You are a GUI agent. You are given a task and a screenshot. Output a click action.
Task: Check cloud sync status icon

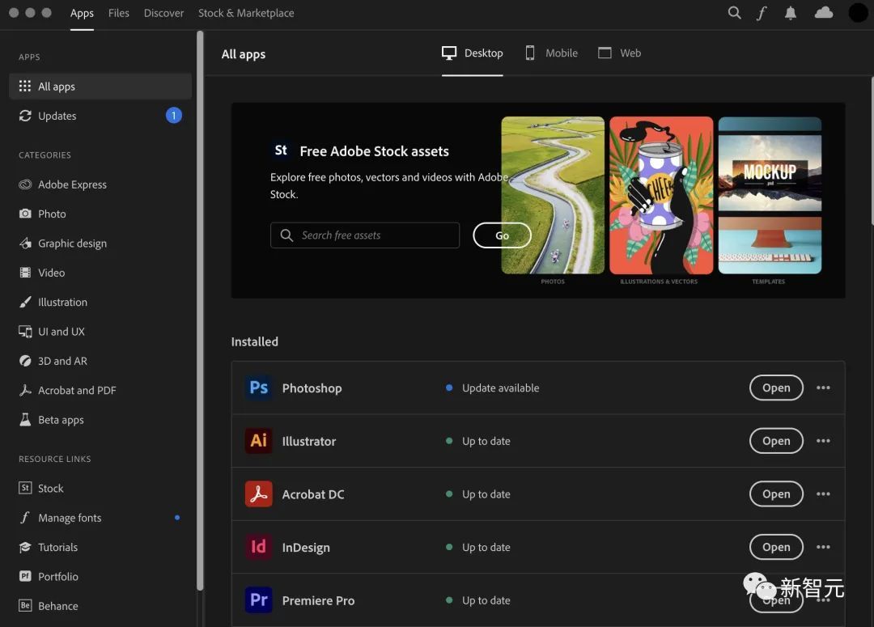(x=824, y=13)
